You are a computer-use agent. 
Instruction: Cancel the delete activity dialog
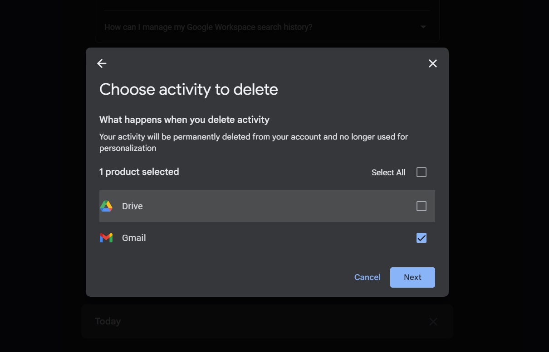pyautogui.click(x=368, y=277)
